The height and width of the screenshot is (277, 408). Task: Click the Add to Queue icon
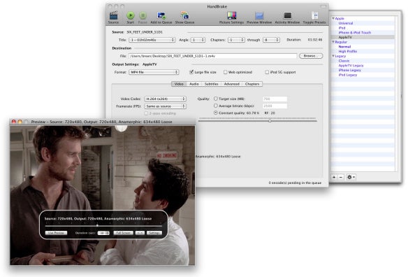pyautogui.click(x=161, y=16)
